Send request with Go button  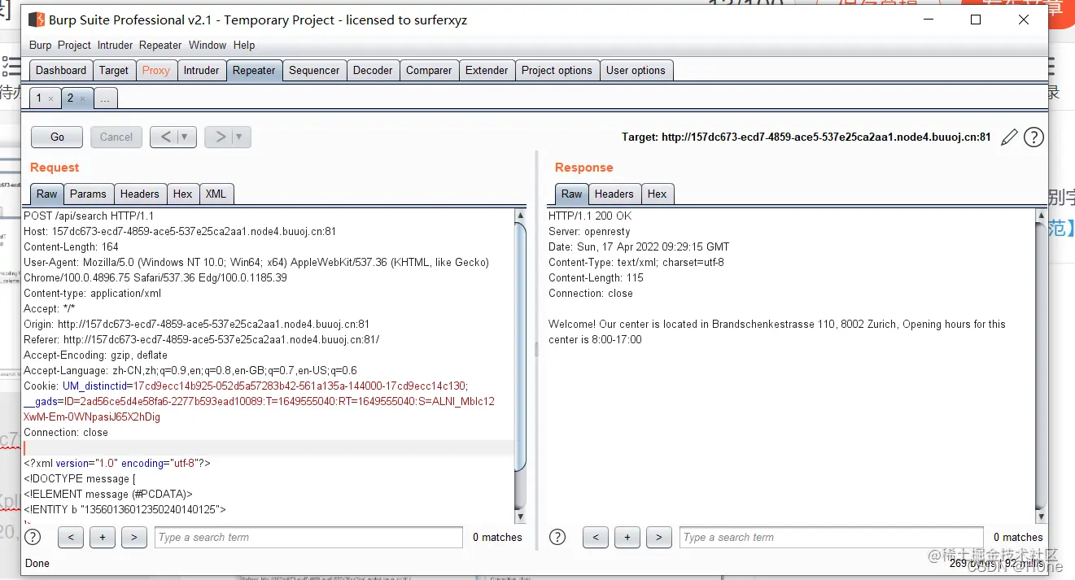pos(57,137)
